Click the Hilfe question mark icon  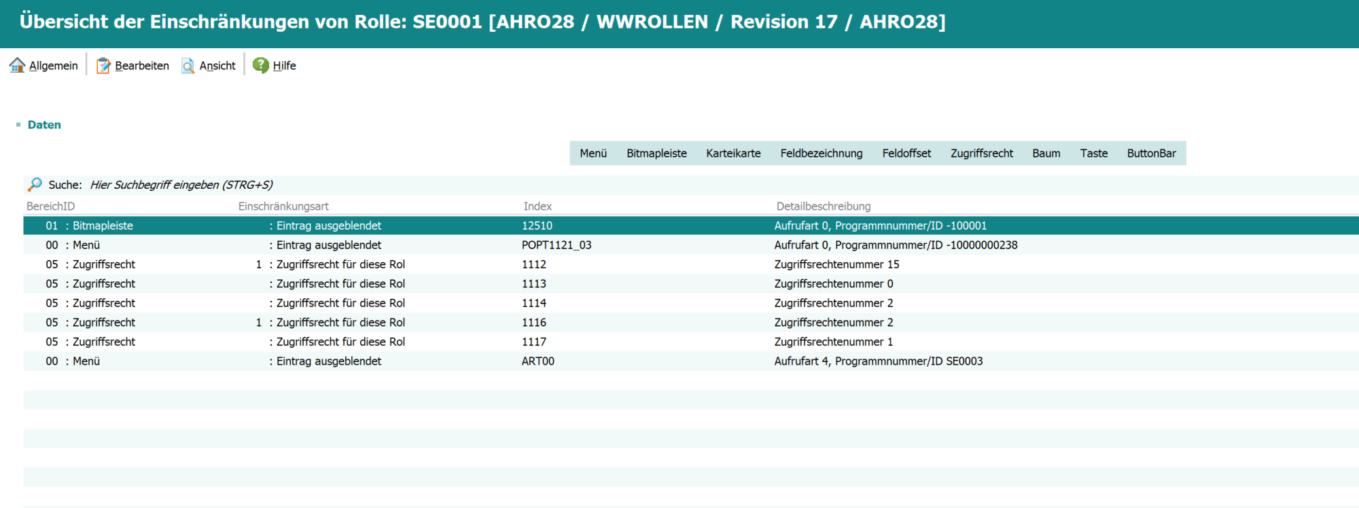261,65
